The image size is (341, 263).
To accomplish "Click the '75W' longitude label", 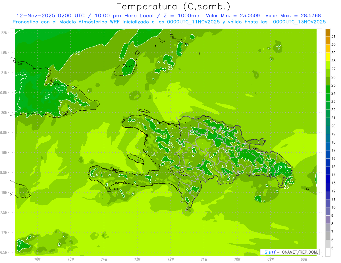I will (x=70, y=259).
